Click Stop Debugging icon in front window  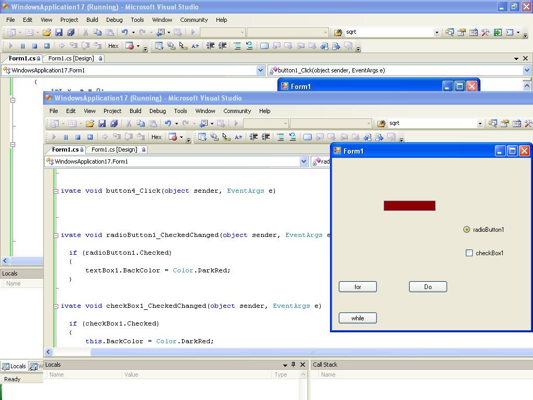[x=78, y=137]
